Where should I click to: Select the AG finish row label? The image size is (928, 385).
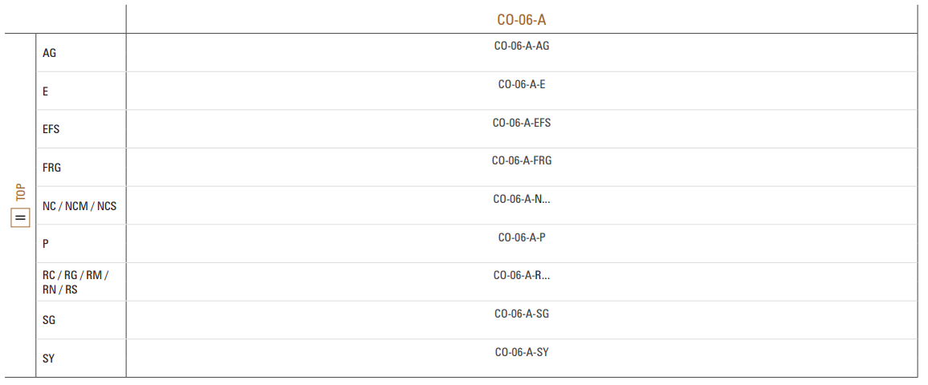click(x=50, y=53)
